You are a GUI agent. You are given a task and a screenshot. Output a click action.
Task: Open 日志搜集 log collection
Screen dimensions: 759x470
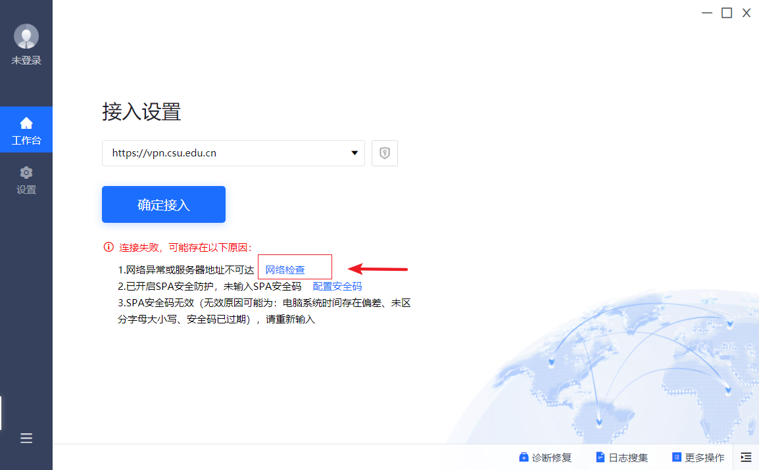[622, 458]
